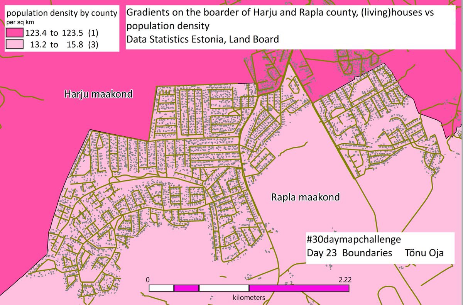Viewport: 463px width, 305px height.
Task: Click the Harju maakond county label
Action: tap(98, 94)
